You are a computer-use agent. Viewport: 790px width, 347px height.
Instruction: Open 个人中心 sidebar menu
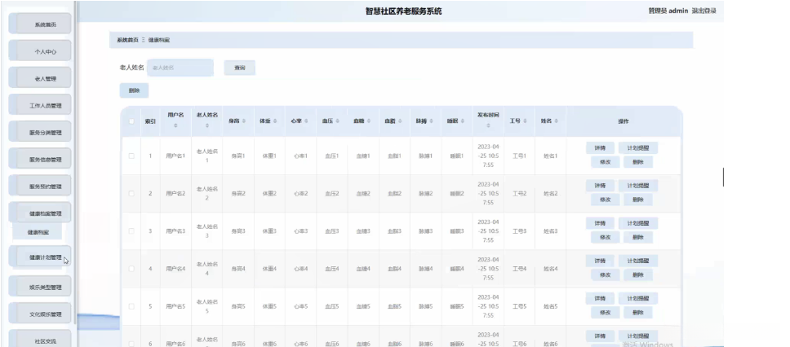(x=40, y=51)
